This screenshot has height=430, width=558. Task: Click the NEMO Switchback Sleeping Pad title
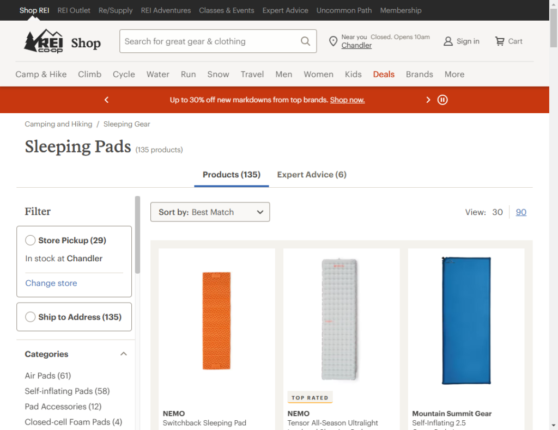[204, 423]
